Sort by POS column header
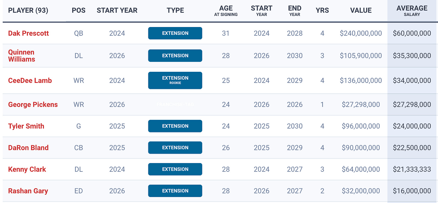 pyautogui.click(x=79, y=10)
